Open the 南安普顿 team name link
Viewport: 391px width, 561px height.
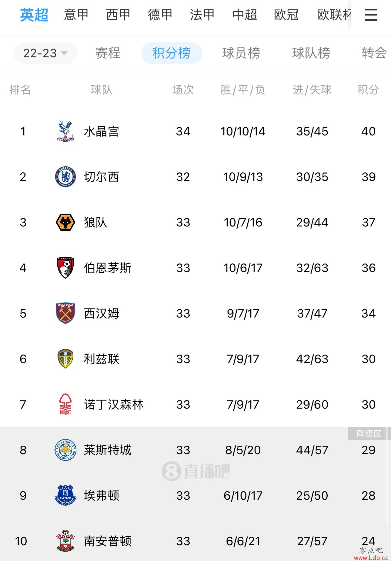tap(108, 541)
